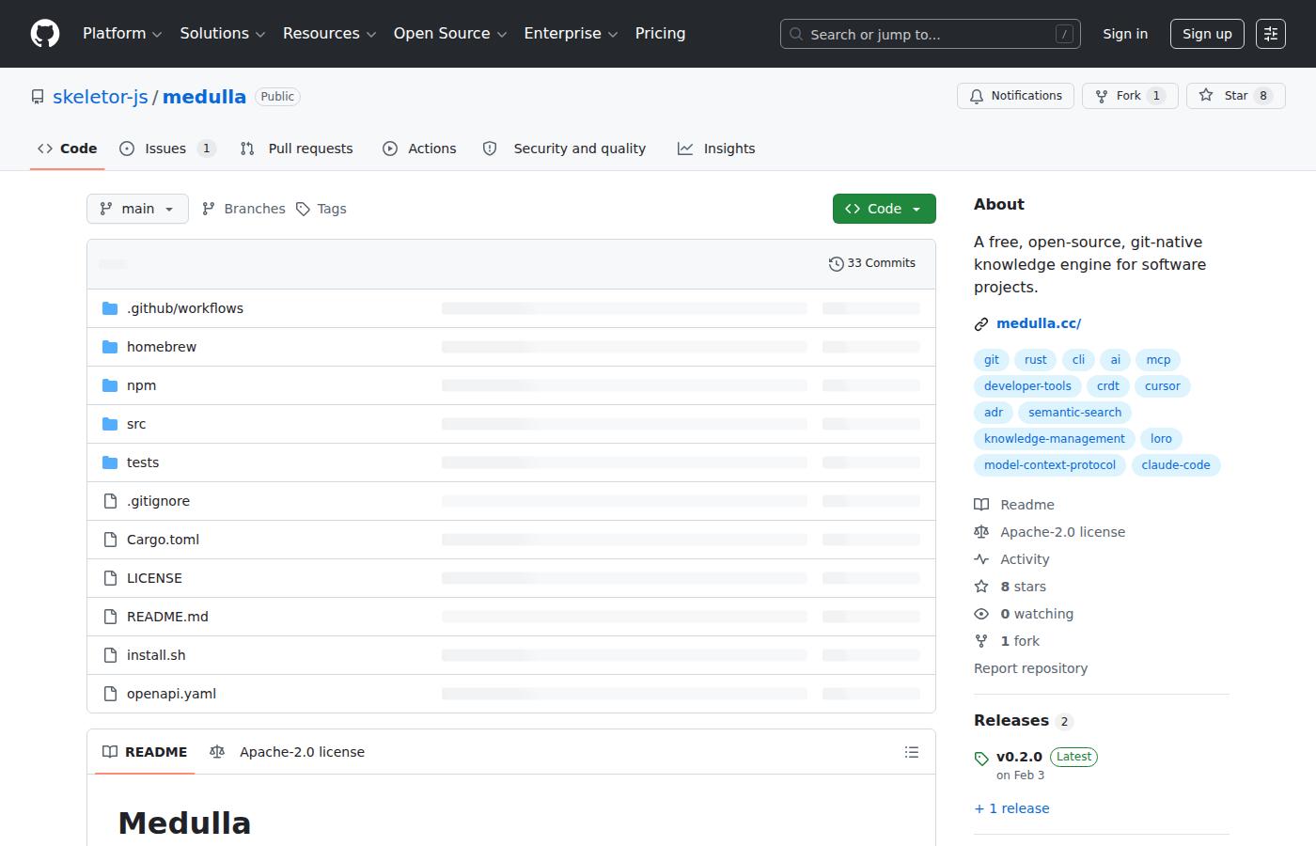Viewport: 1316px width, 846px height.
Task: Open the + 1 release link
Action: click(1011, 808)
